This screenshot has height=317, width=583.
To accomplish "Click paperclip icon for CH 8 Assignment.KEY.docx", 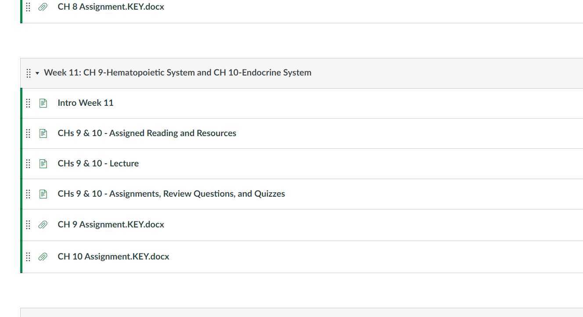I will pyautogui.click(x=43, y=7).
